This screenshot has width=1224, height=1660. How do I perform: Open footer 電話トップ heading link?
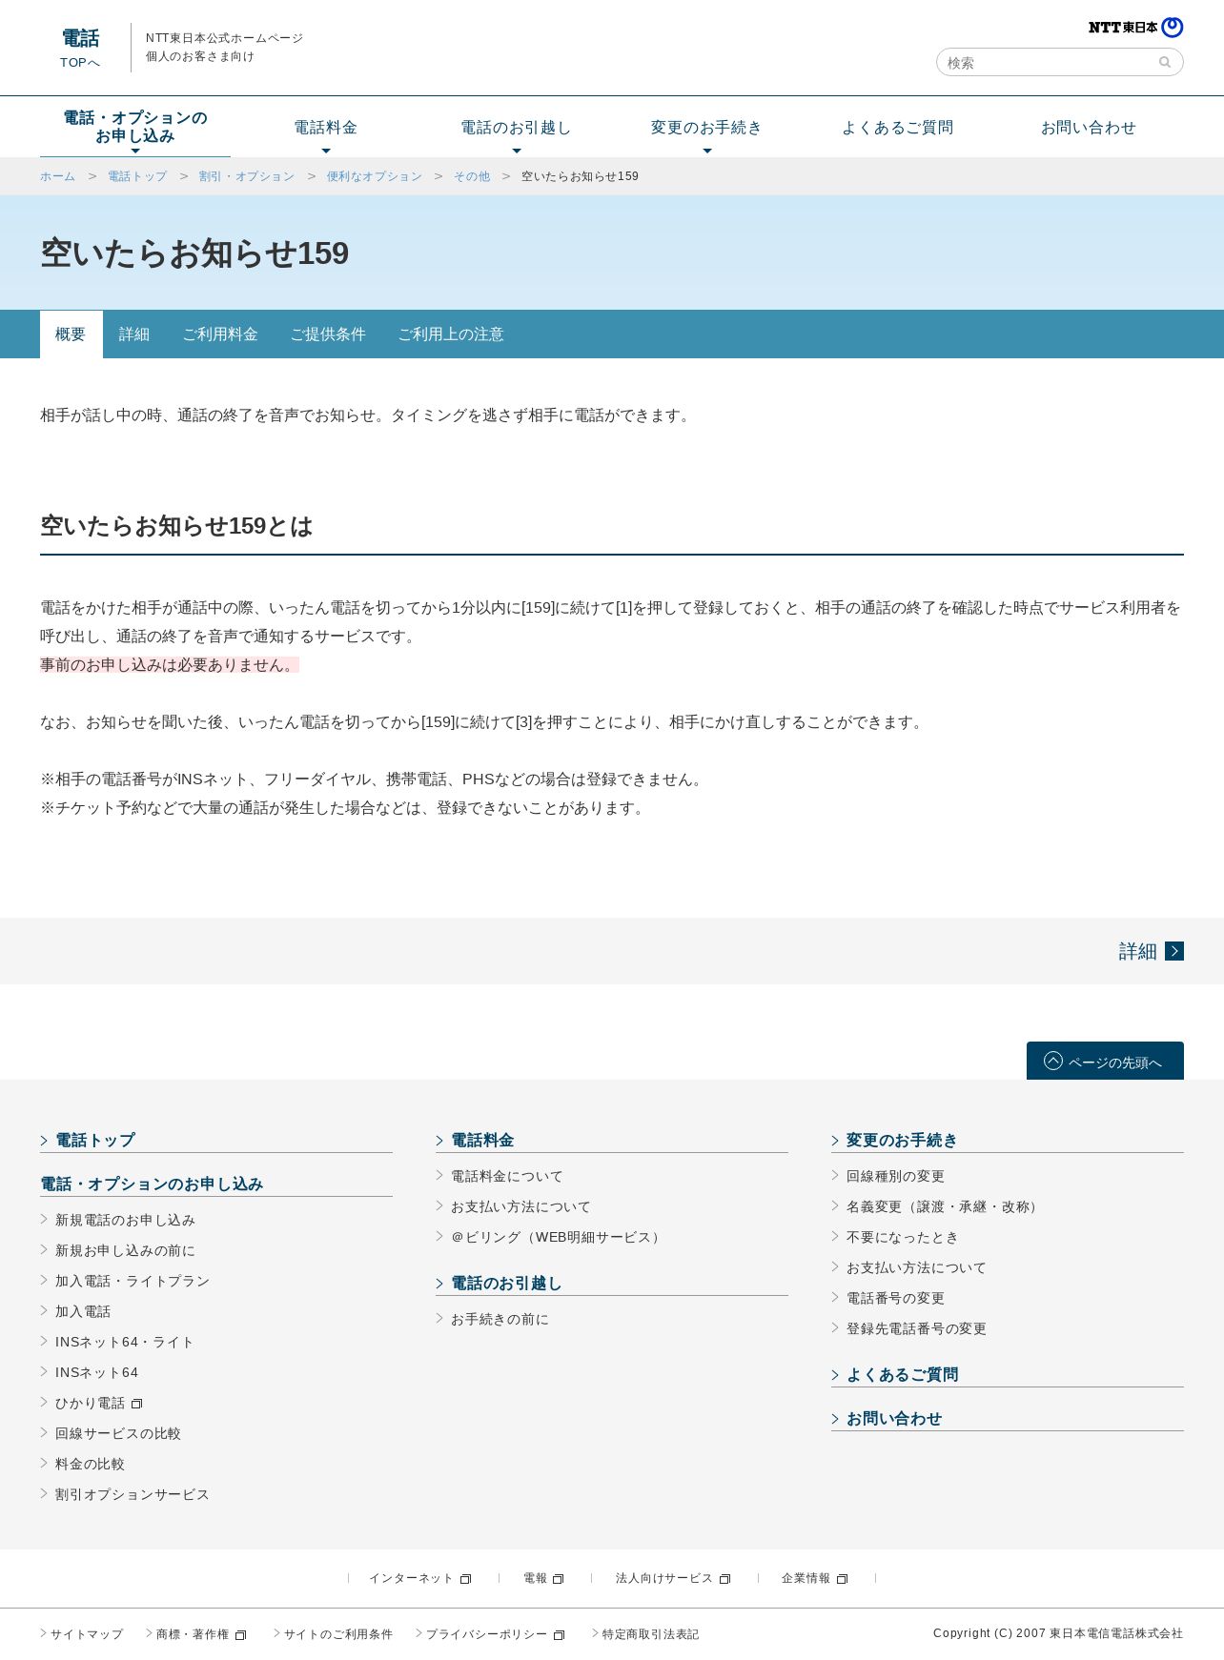95,1140
